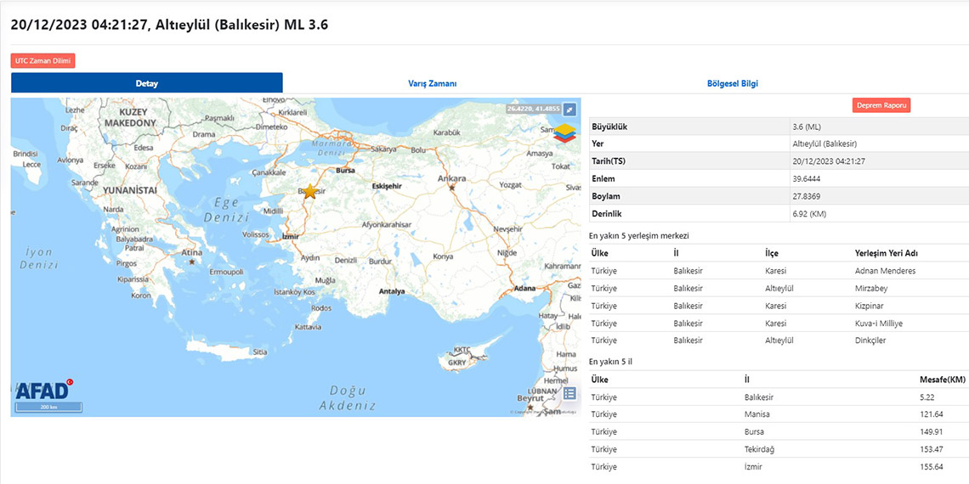
Task: Select the Detay tab
Action: pyautogui.click(x=146, y=83)
